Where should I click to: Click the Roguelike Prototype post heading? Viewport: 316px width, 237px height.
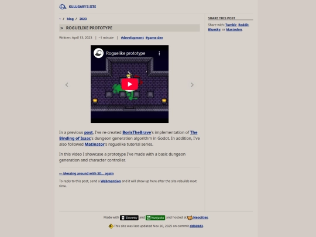pyautogui.click(x=89, y=28)
